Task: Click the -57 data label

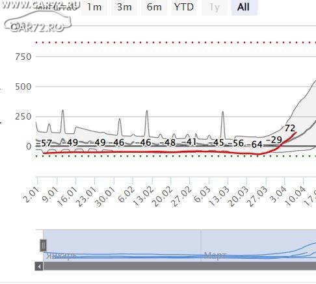Action: tap(44, 143)
